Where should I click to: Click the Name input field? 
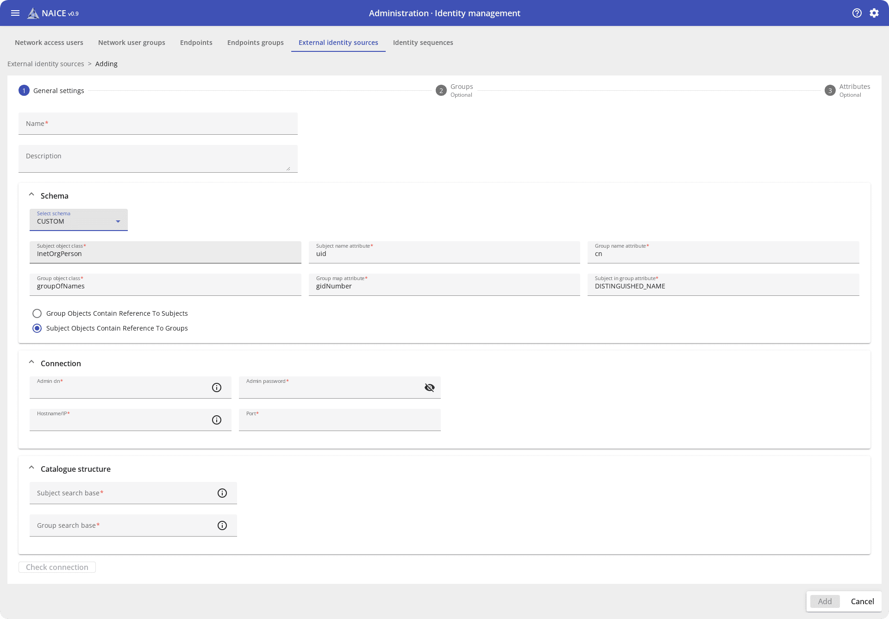click(158, 124)
